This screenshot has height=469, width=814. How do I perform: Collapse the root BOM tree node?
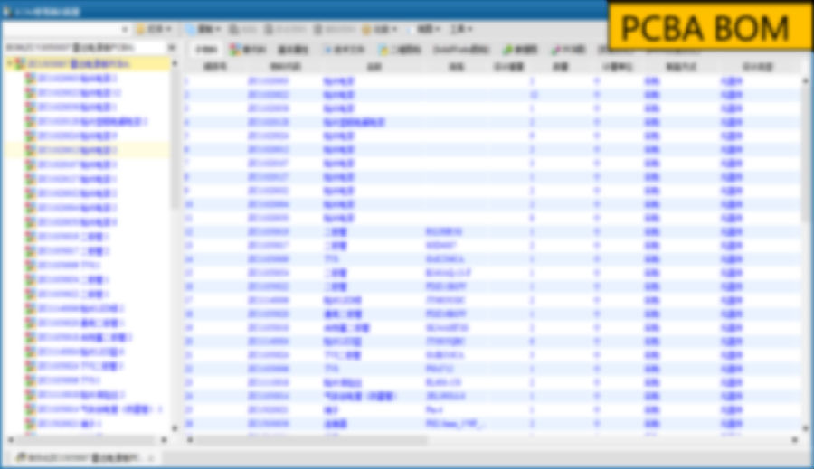[x=9, y=63]
